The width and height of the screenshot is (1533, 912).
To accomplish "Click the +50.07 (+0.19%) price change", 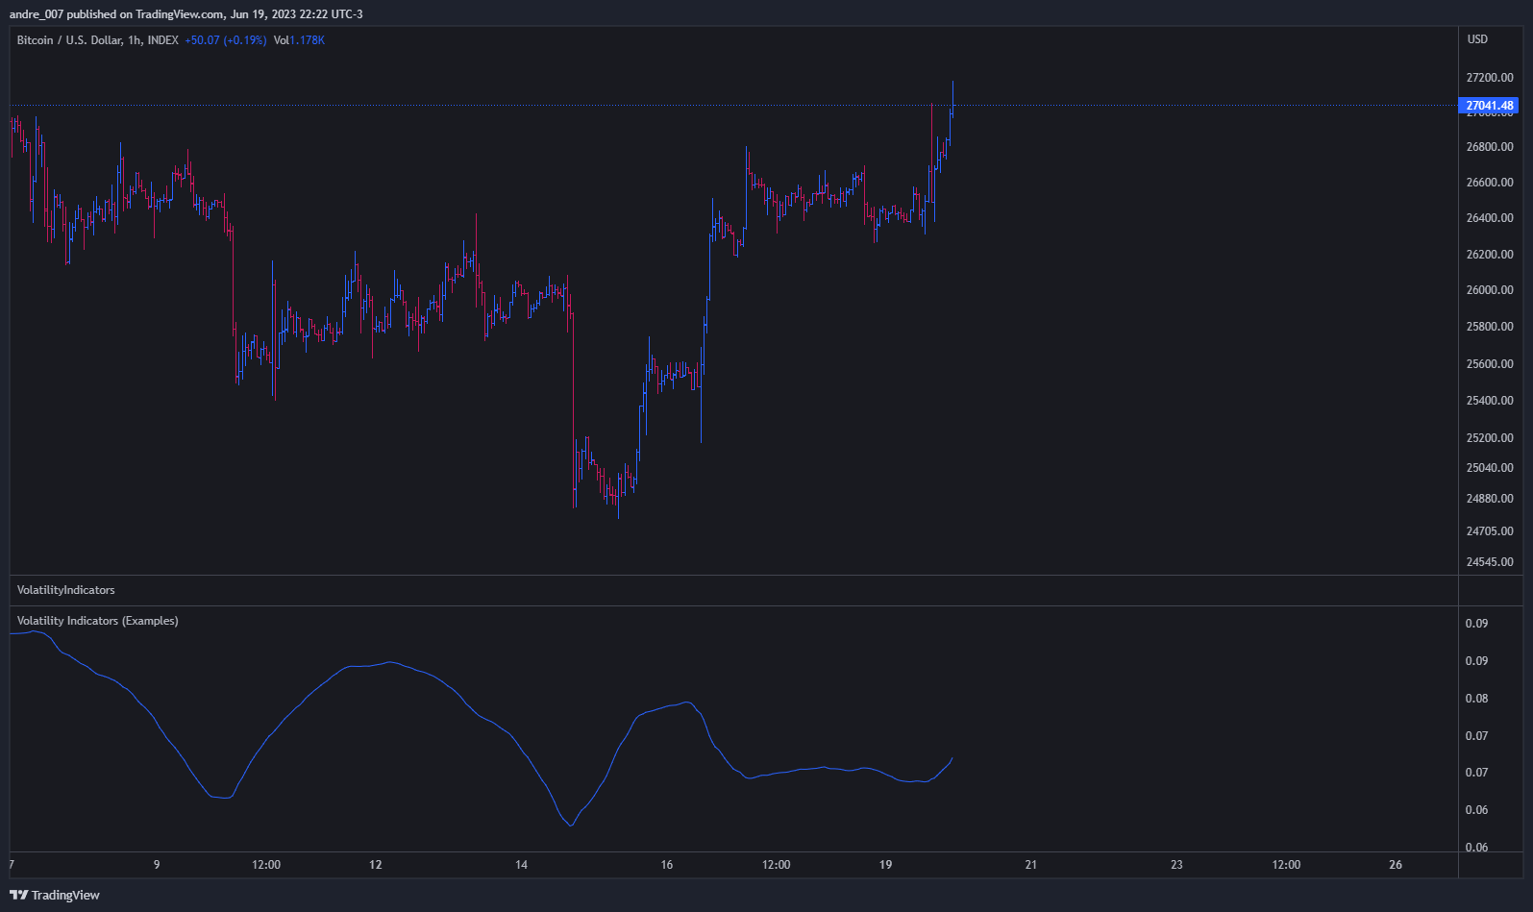I will 226,40.
